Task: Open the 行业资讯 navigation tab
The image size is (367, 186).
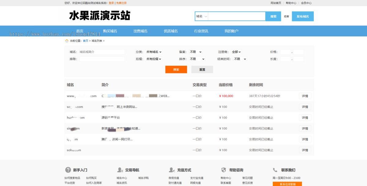Action: 201,31
